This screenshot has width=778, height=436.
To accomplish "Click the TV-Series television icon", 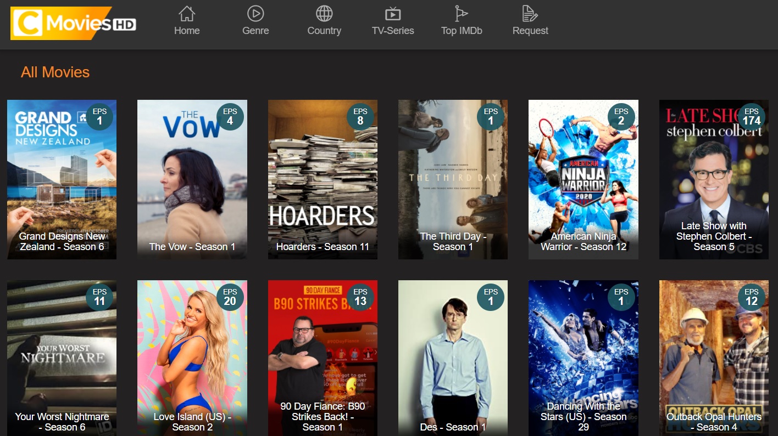I will 393,13.
